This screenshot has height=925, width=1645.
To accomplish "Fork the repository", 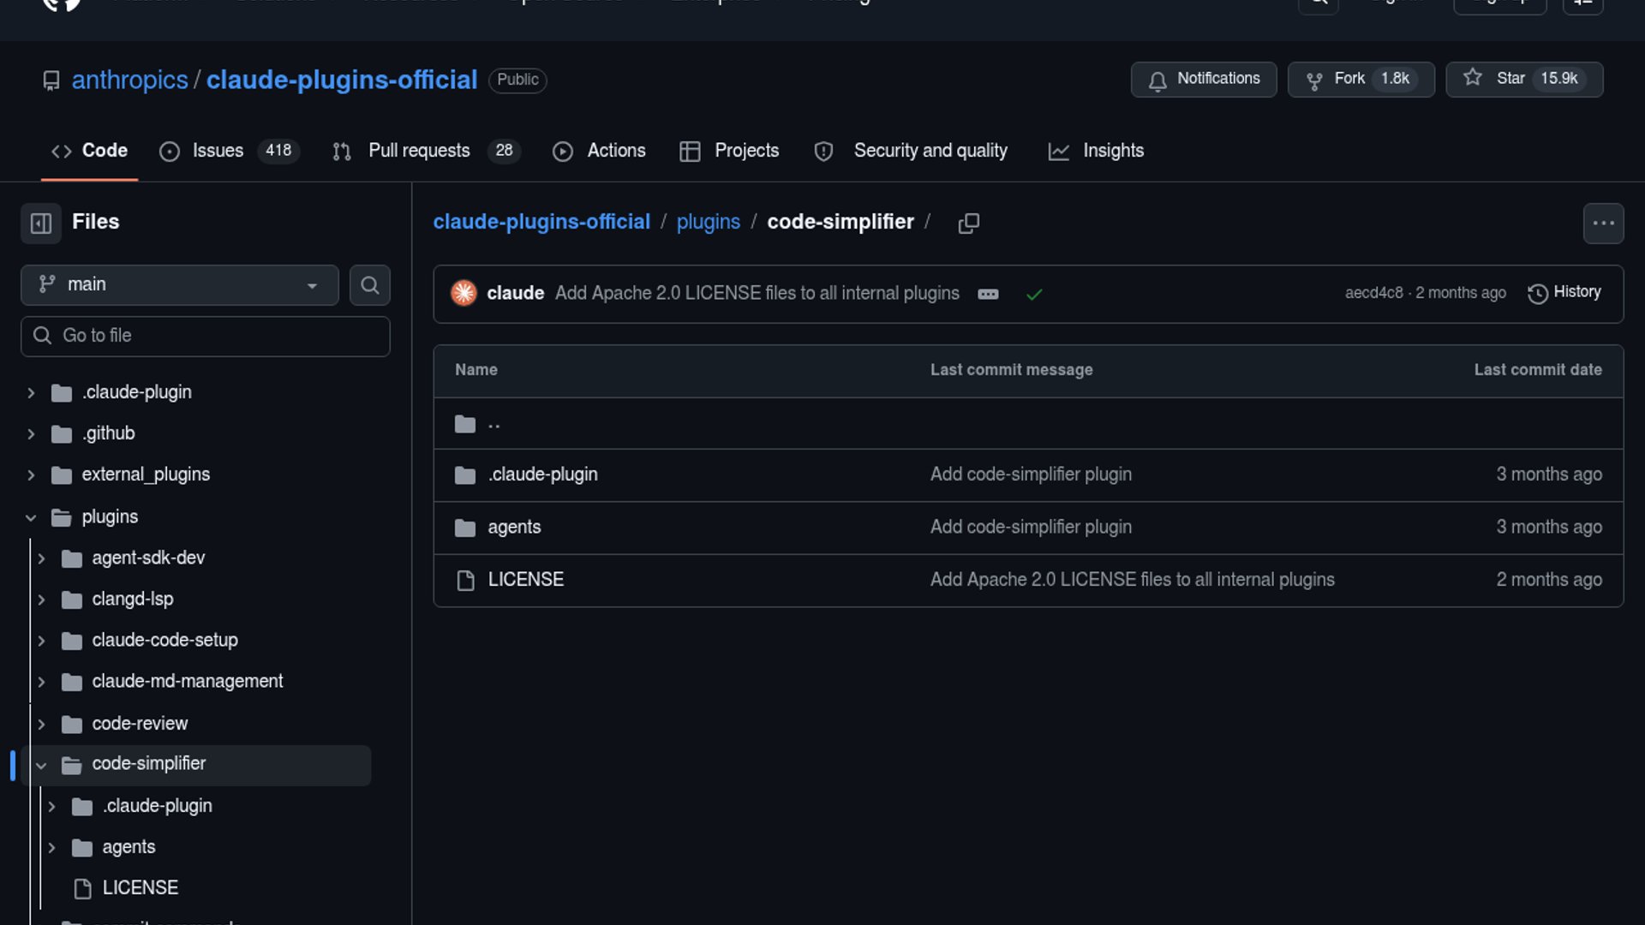I will click(1361, 79).
